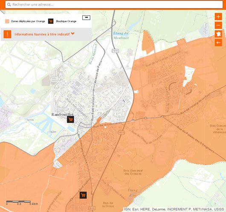Viewport: 226px width, 212px height.
Task: Click the map scale bar
Action: coord(18,201)
